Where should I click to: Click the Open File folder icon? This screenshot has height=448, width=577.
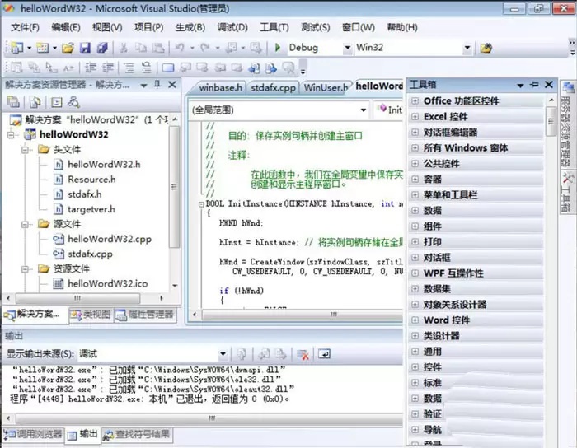point(67,48)
